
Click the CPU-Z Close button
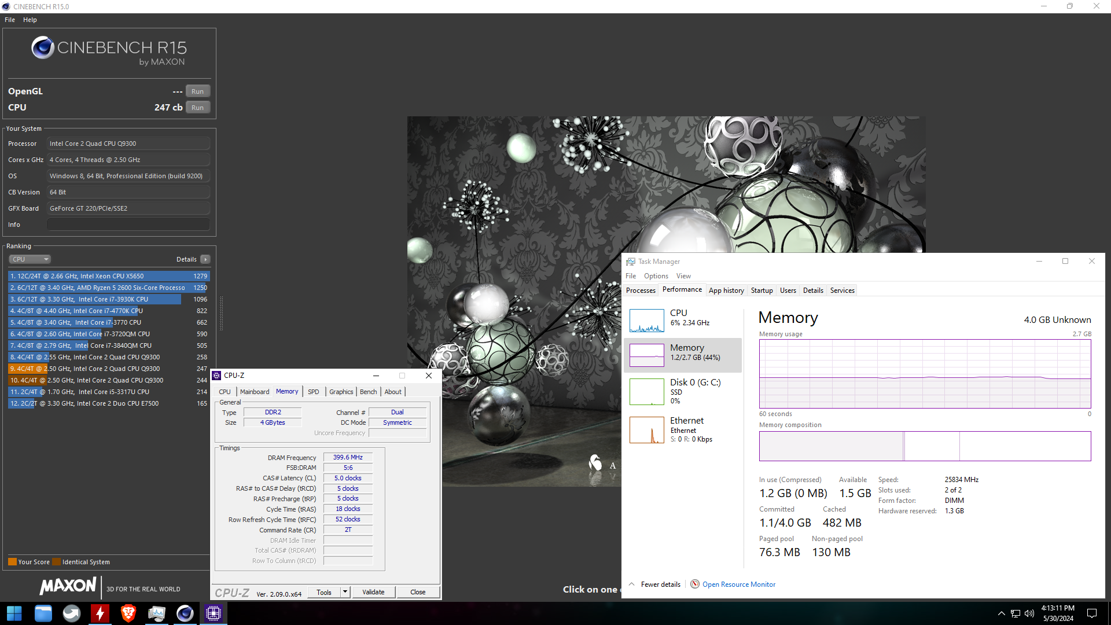pyautogui.click(x=418, y=592)
